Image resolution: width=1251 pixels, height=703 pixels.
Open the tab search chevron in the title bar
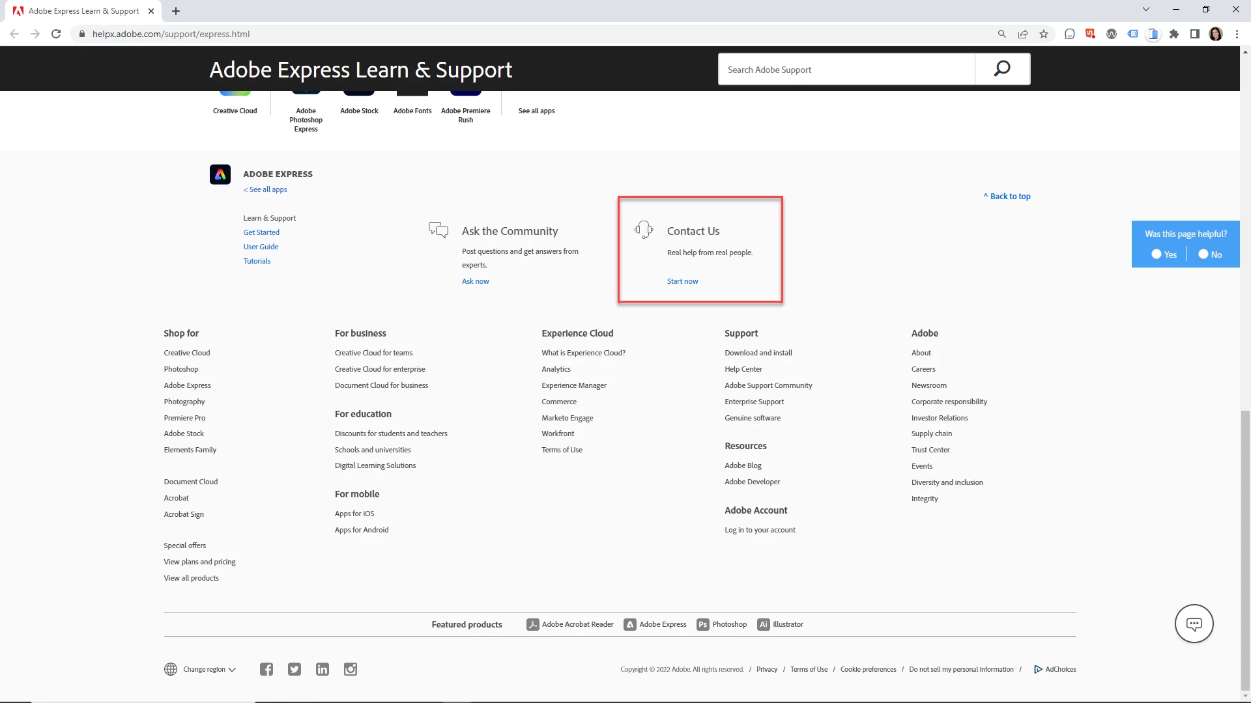1146,10
